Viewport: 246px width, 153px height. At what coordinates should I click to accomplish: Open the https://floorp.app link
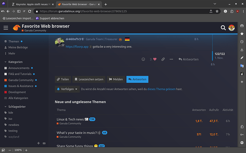(77, 47)
